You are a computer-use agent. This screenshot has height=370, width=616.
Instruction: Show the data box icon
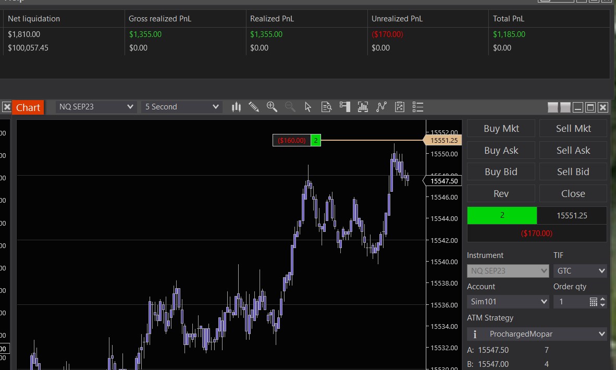coord(327,107)
